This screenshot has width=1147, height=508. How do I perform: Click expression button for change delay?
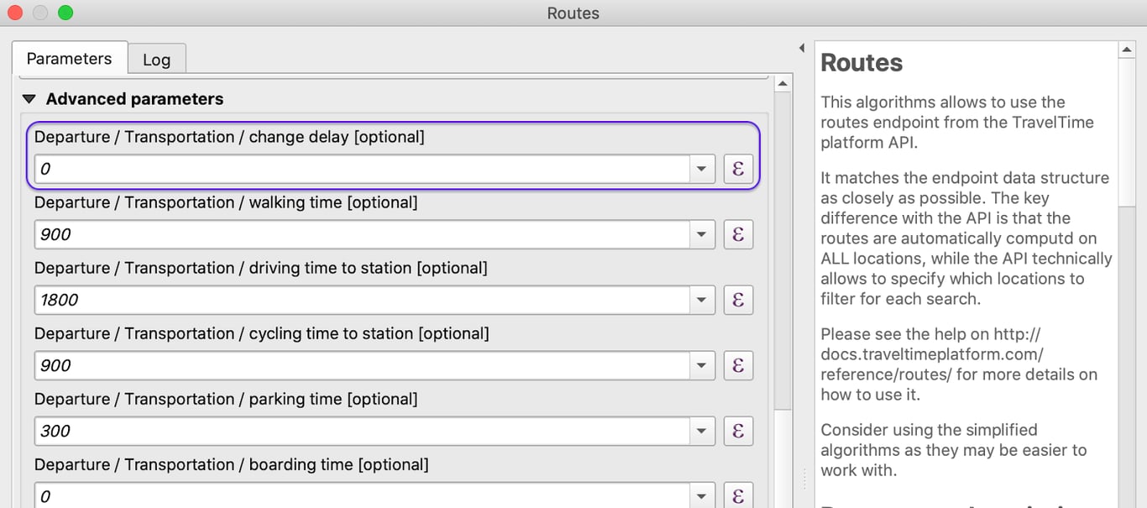(738, 169)
